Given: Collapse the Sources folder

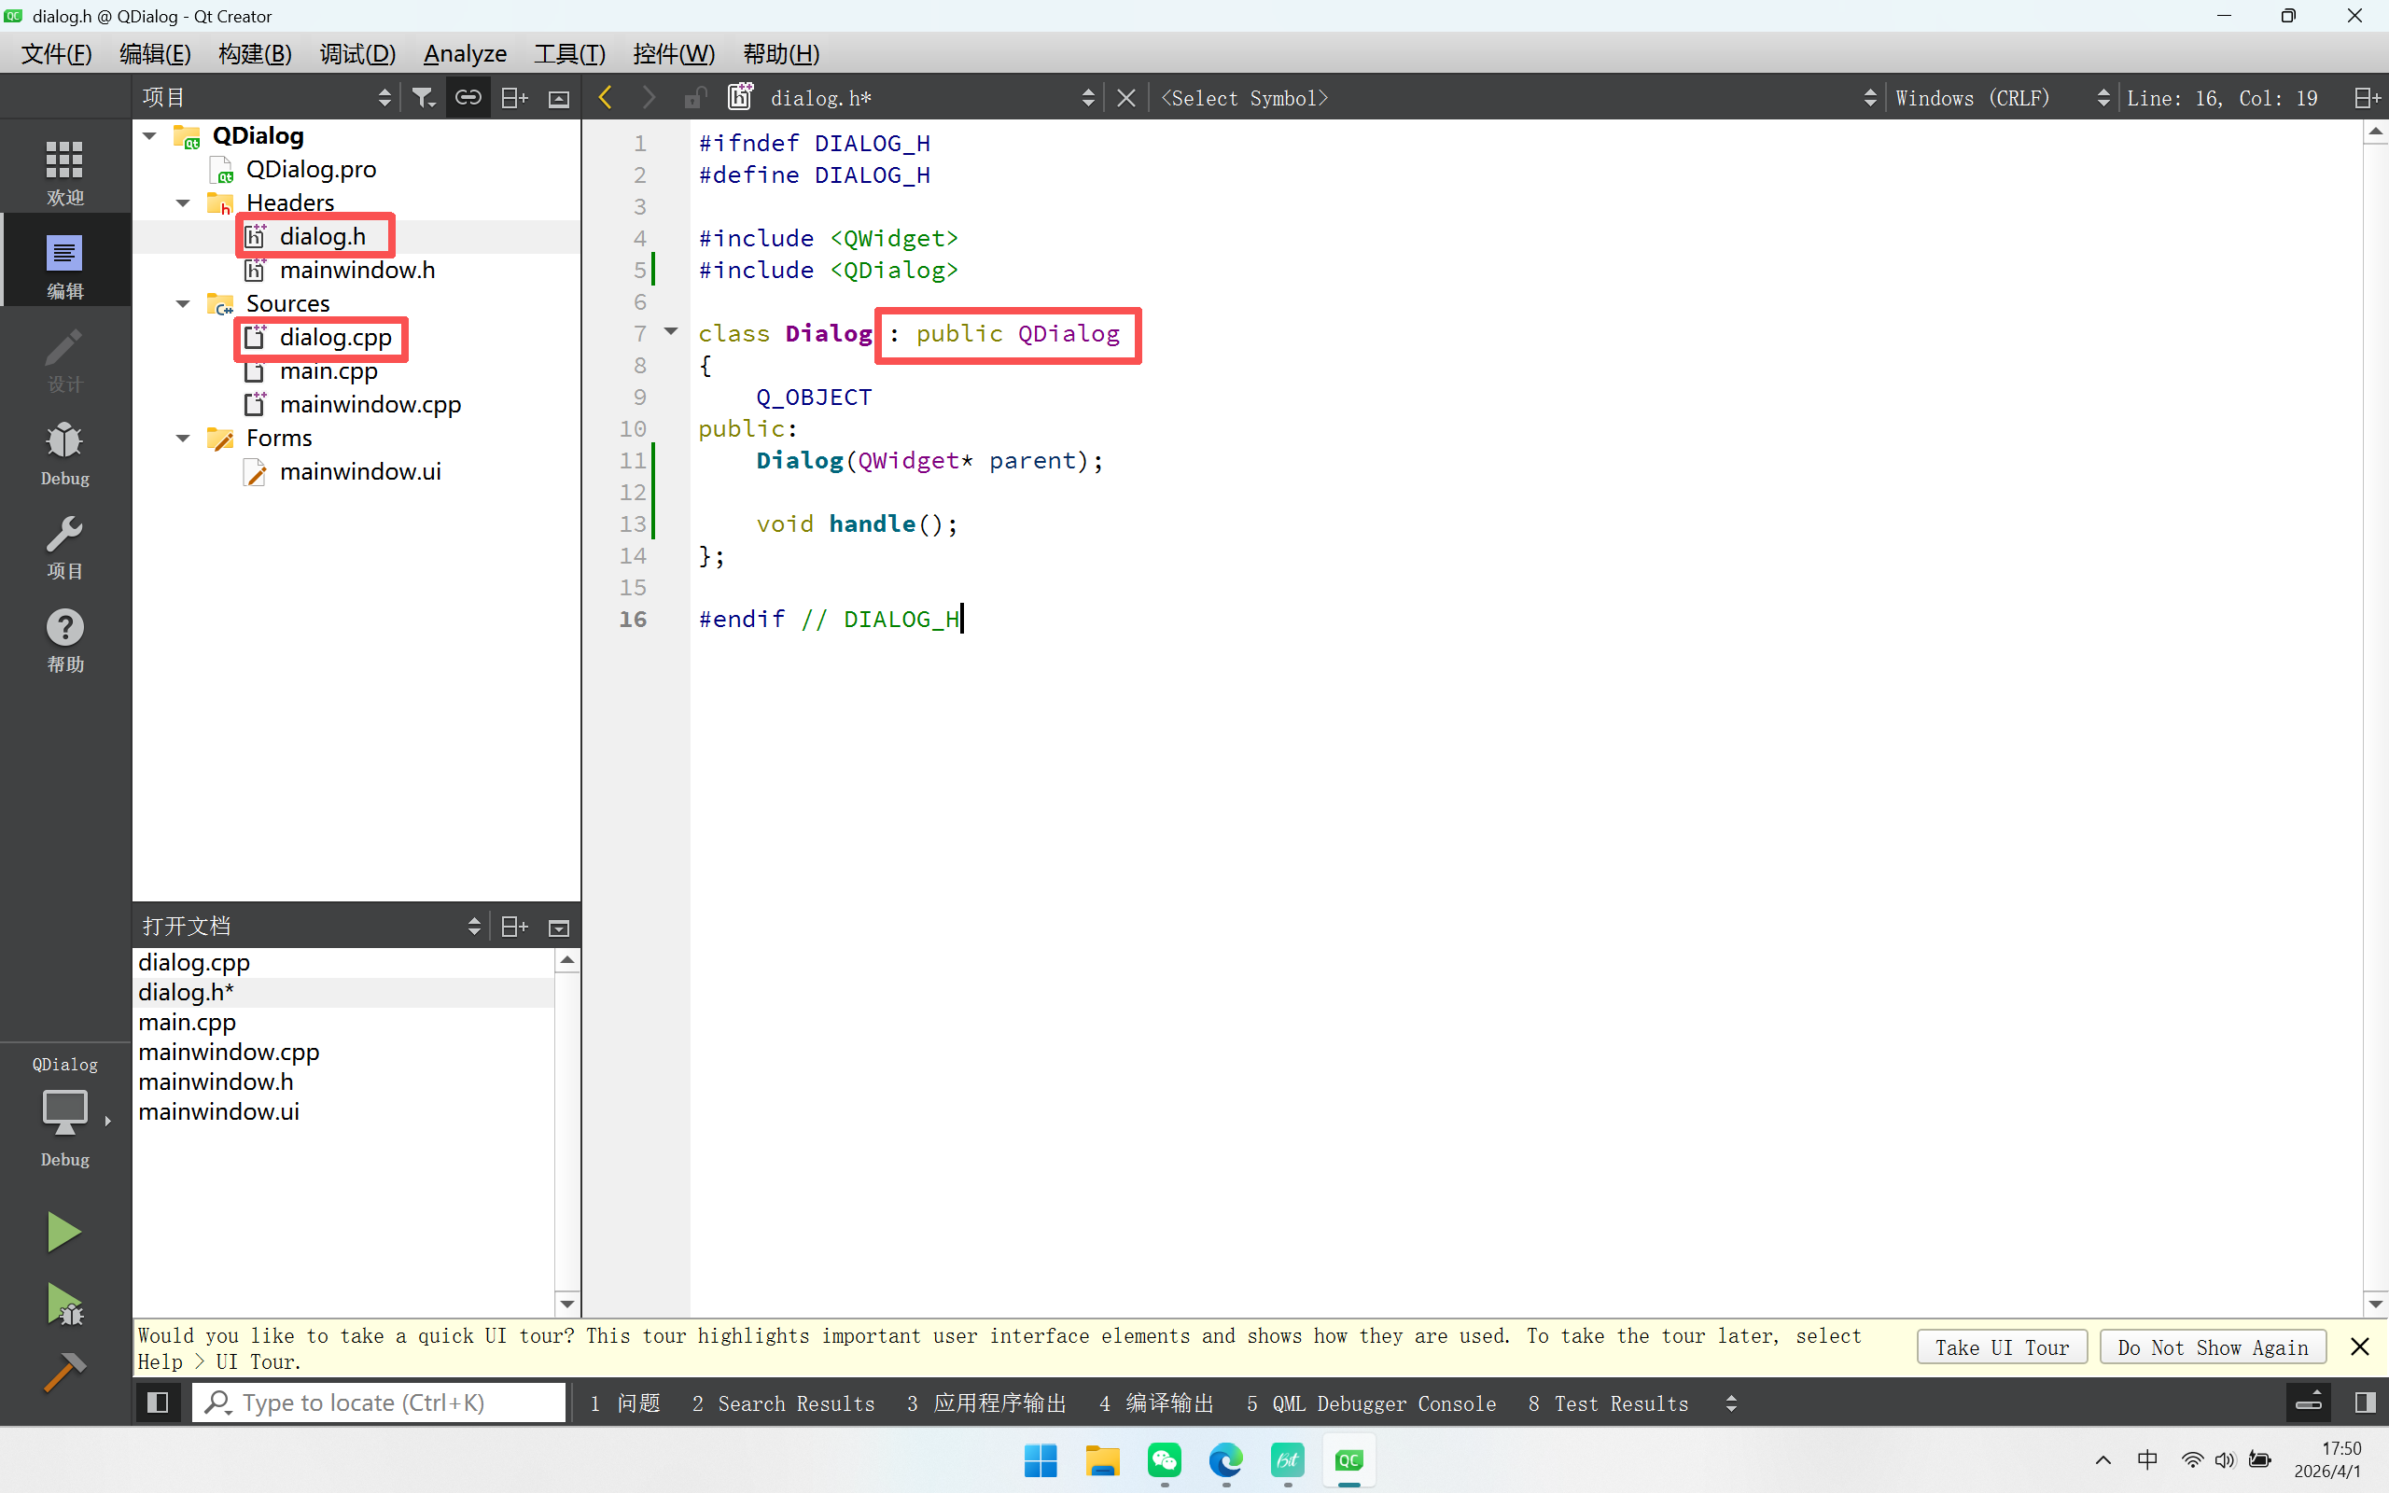Looking at the screenshot, I should tap(183, 304).
